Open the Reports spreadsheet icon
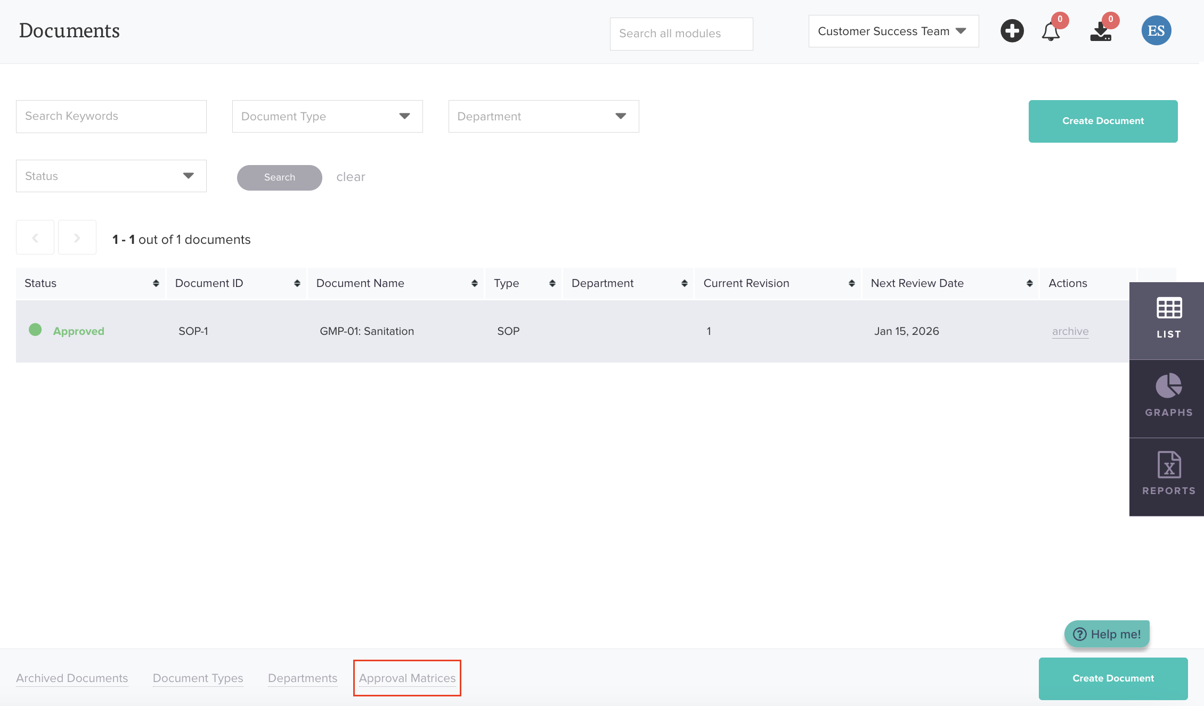This screenshot has width=1204, height=706. click(x=1168, y=475)
